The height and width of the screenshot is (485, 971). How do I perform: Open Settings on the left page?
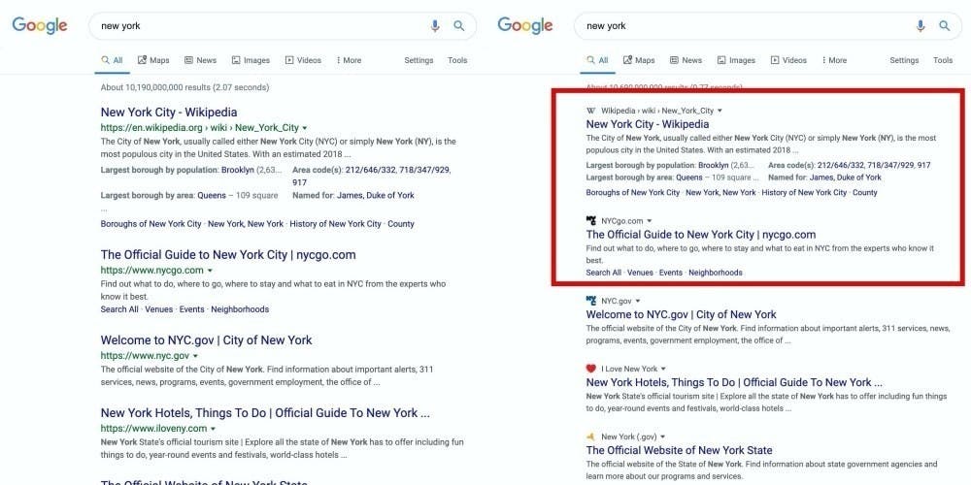click(x=419, y=60)
